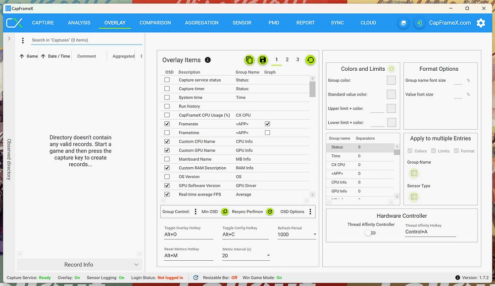Switch to the PMD tab

click(x=274, y=23)
